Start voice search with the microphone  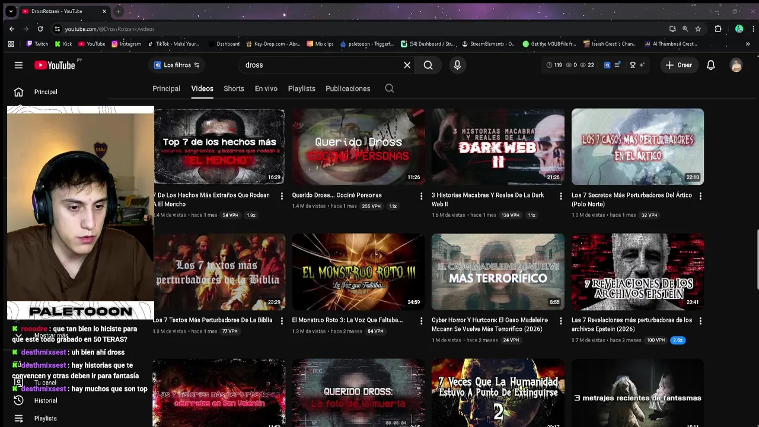(x=457, y=65)
